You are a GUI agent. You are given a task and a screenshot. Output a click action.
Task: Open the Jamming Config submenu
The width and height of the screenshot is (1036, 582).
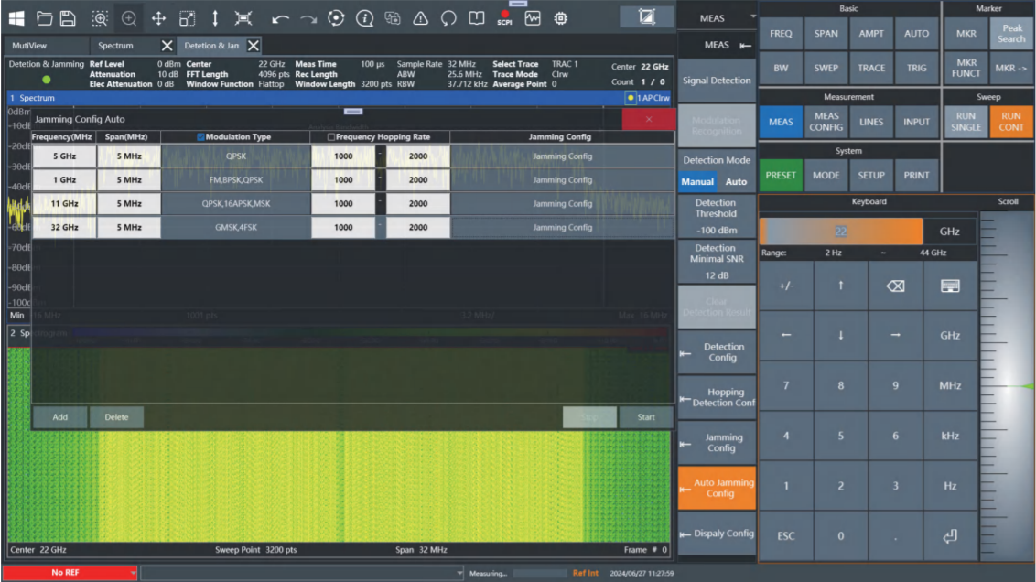[x=717, y=443]
